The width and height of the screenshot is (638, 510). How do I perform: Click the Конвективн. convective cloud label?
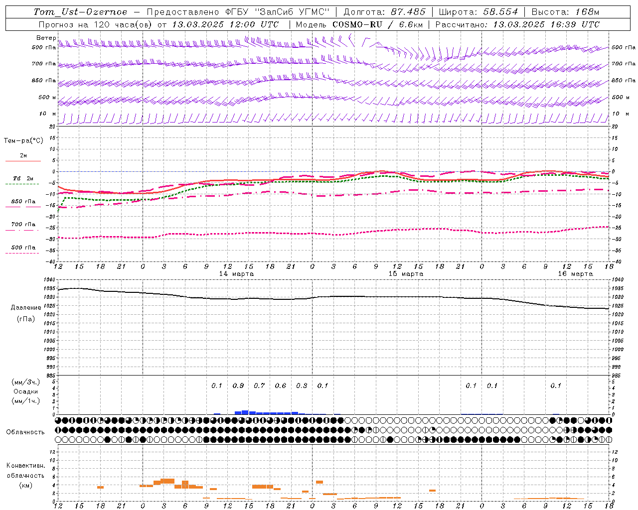[x=25, y=466]
